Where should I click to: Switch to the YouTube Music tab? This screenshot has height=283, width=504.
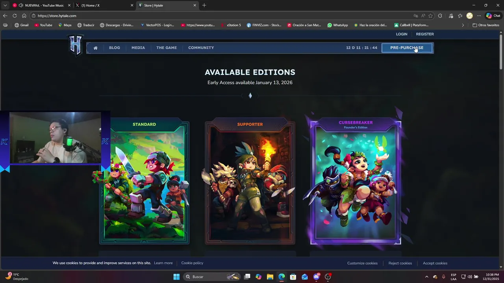(41, 6)
